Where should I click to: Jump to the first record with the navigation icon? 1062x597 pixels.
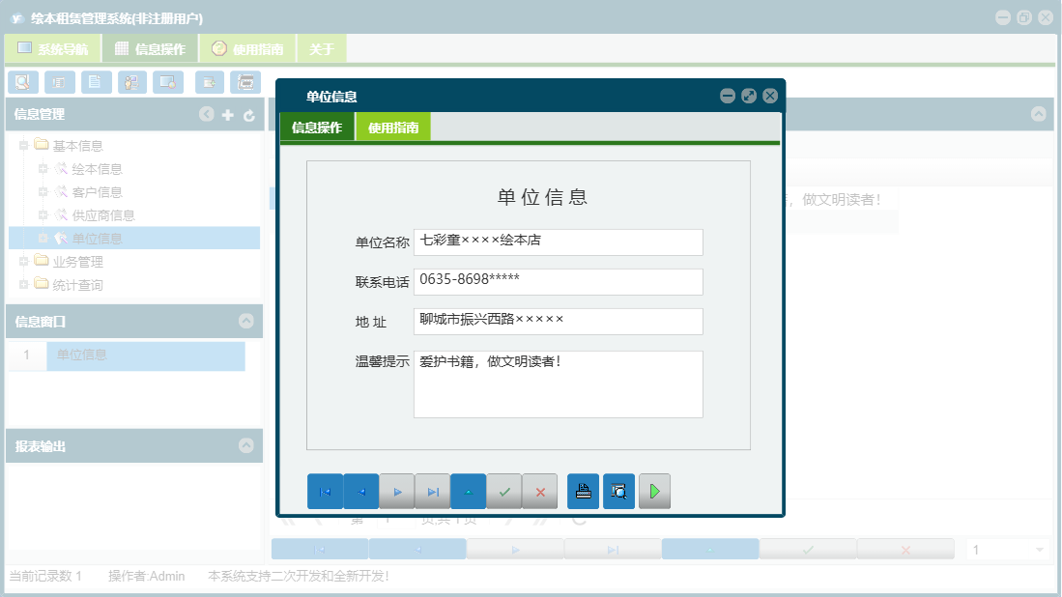326,491
